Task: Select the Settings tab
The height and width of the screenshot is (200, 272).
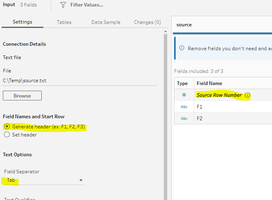Action: 22,22
